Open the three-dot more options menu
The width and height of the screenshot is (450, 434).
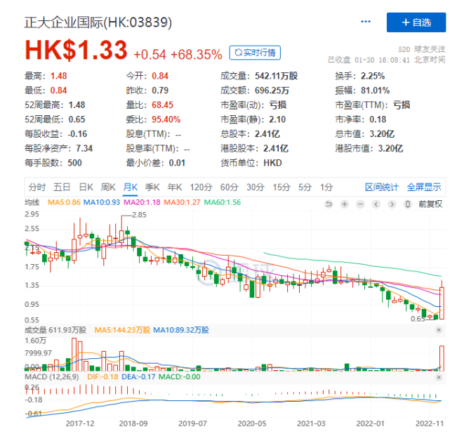(365, 22)
